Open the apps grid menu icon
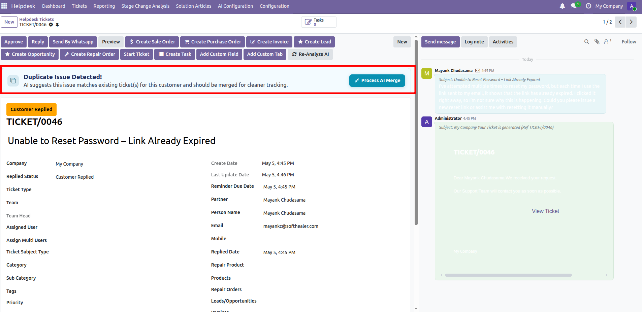The image size is (642, 312). [x=4, y=6]
